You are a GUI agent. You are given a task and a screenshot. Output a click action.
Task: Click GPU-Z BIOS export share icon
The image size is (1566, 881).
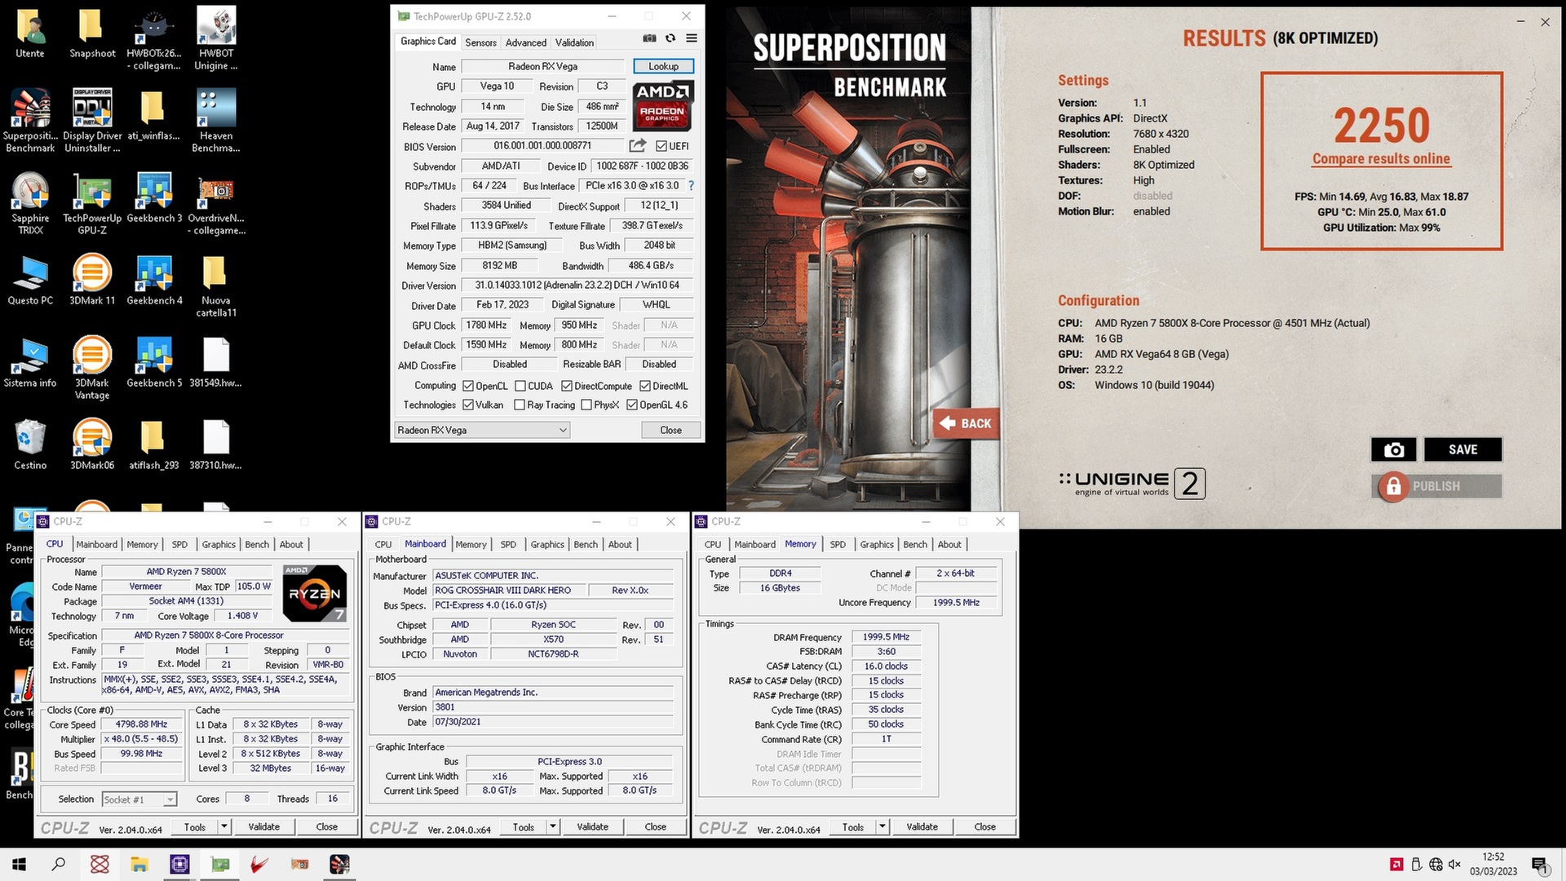tap(638, 145)
